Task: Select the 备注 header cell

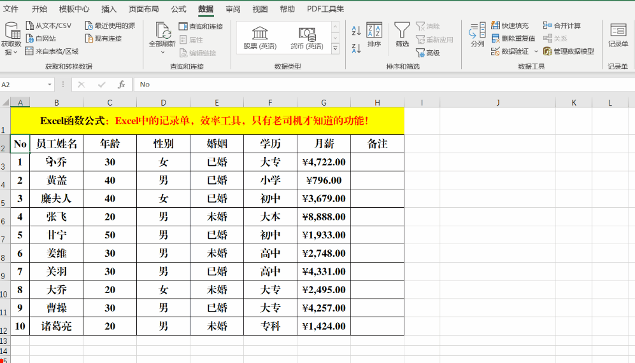Action: [377, 144]
